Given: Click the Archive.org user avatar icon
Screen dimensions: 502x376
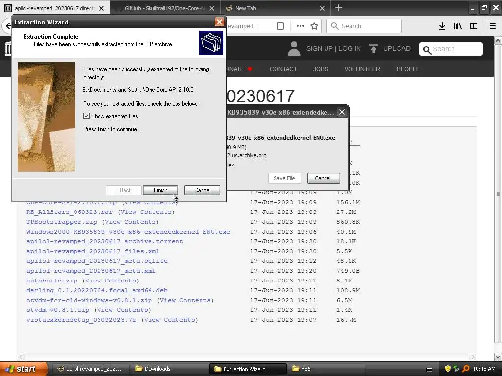Looking at the screenshot, I should click(294, 48).
